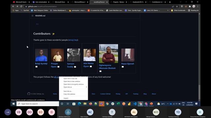The image size is (211, 118).
Task: Click the GitHub logo in the footer
Action: (x=29, y=94)
